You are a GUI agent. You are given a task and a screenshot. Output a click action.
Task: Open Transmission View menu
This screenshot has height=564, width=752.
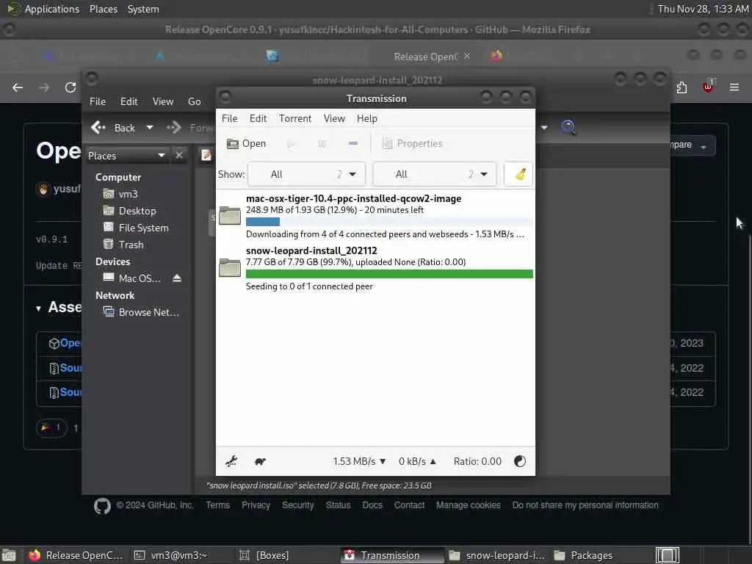click(x=334, y=118)
